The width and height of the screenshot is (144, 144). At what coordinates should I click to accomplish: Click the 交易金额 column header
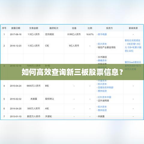34,28
